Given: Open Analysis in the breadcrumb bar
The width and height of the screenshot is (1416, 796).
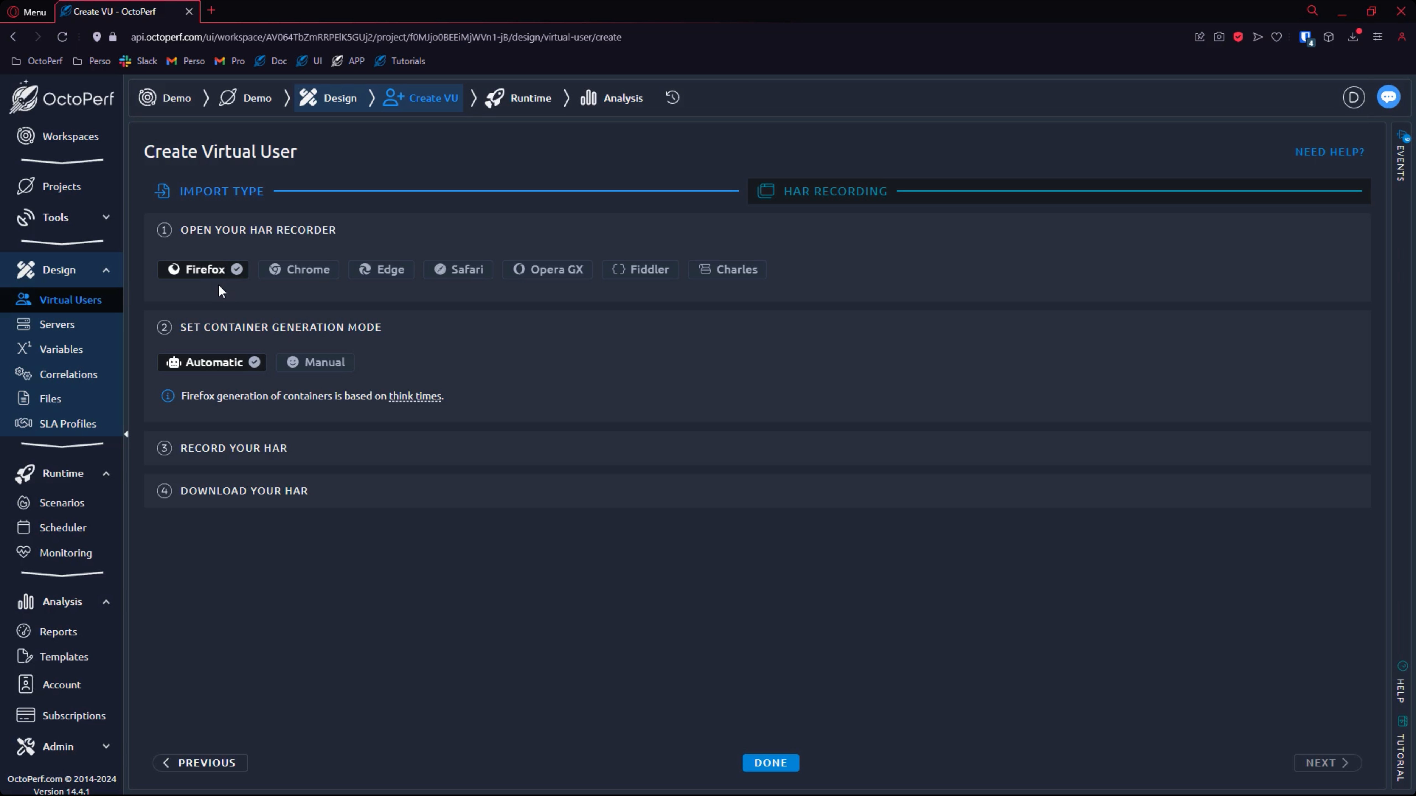Looking at the screenshot, I should coord(612,98).
